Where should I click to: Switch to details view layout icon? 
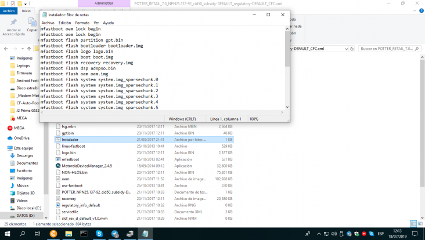[413, 224]
